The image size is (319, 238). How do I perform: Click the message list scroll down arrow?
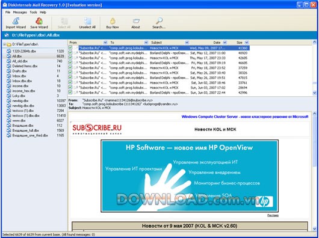315,93
